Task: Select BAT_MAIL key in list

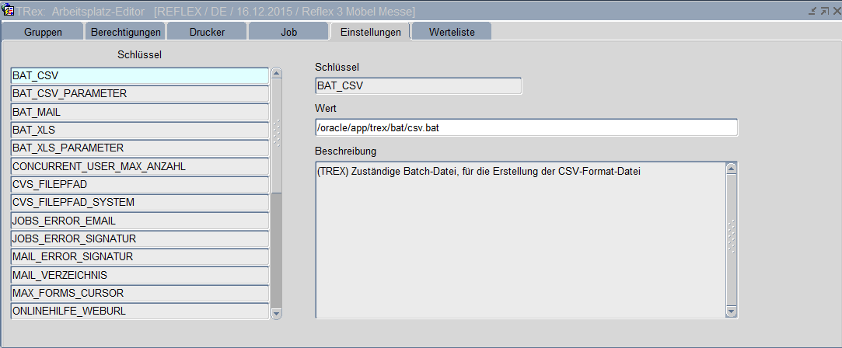Action: tap(139, 112)
